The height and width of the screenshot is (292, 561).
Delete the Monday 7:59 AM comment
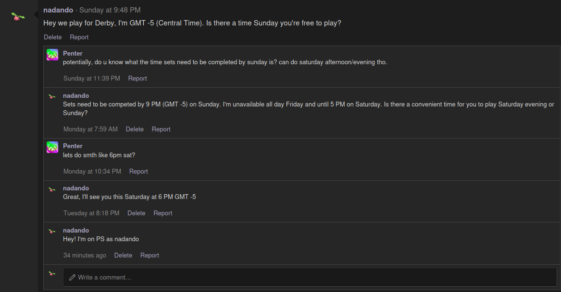click(x=135, y=129)
